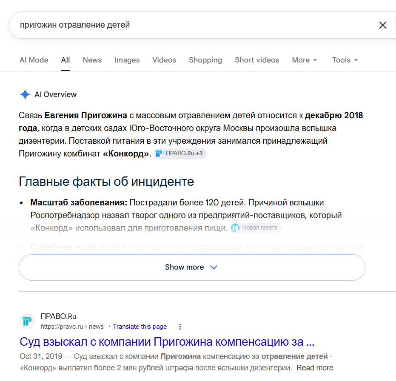Expand the More dropdown in the search tabs
This screenshot has width=396, height=381.
(x=304, y=60)
